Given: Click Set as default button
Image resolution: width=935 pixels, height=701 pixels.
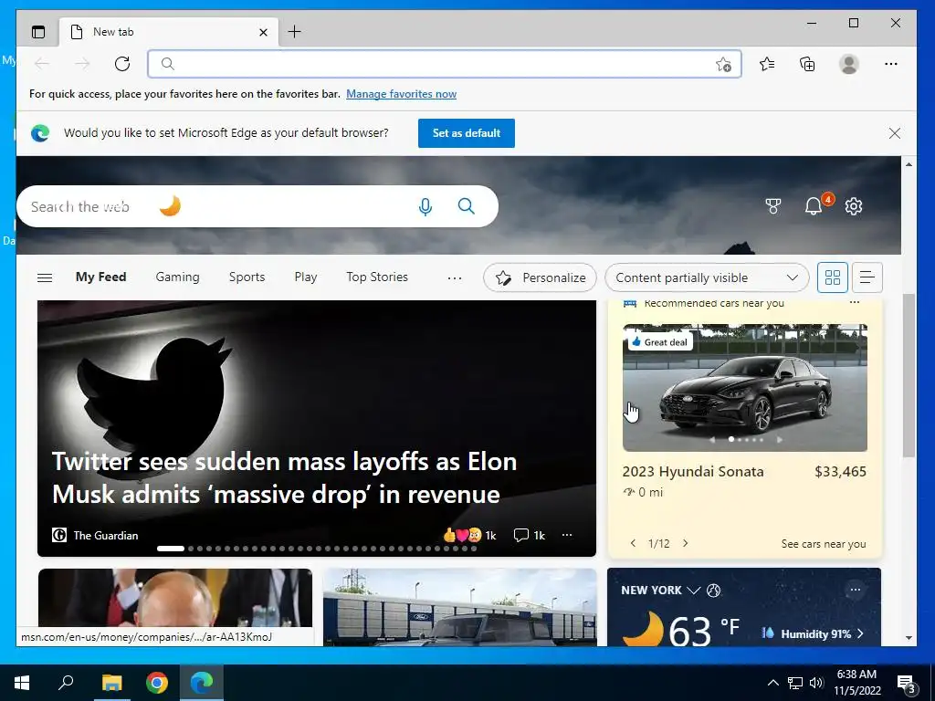Looking at the screenshot, I should [x=467, y=133].
